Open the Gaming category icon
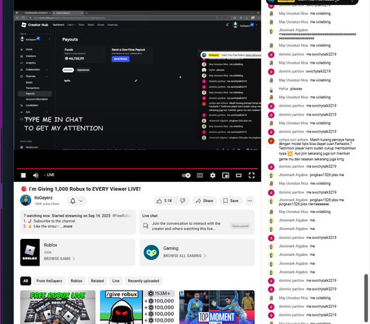The width and height of the screenshot is (370, 324). (151, 252)
